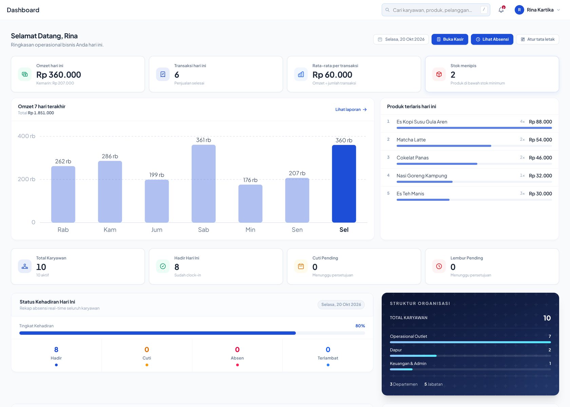Click the arrow icon beside Lihat laporan
Image resolution: width=570 pixels, height=407 pixels.
365,110
